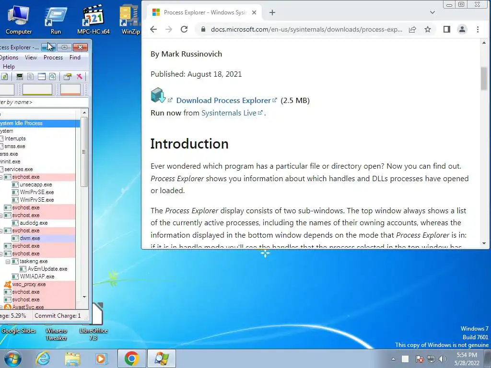
Task: Select the Process Explorer Chrome tab
Action: point(204,12)
